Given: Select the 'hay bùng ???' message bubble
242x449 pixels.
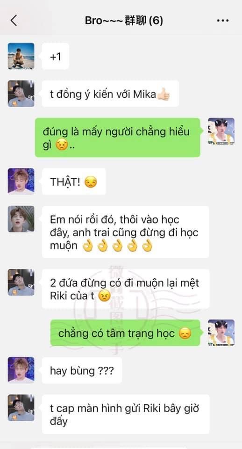Looking at the screenshot, I should click(82, 370).
